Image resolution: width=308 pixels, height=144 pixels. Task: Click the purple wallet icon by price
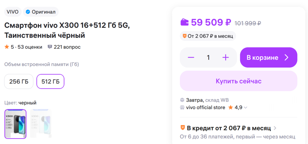[x=185, y=22]
